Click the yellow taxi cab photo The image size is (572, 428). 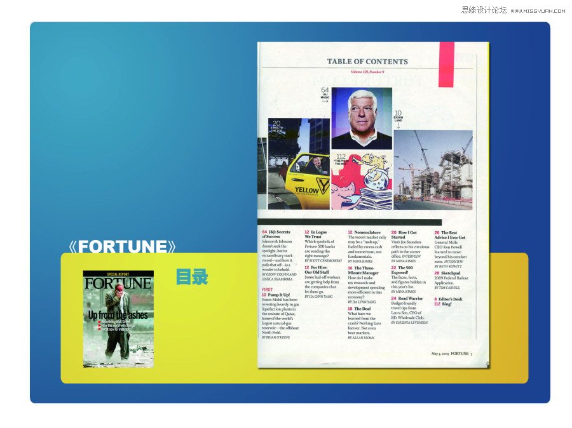coord(299,164)
